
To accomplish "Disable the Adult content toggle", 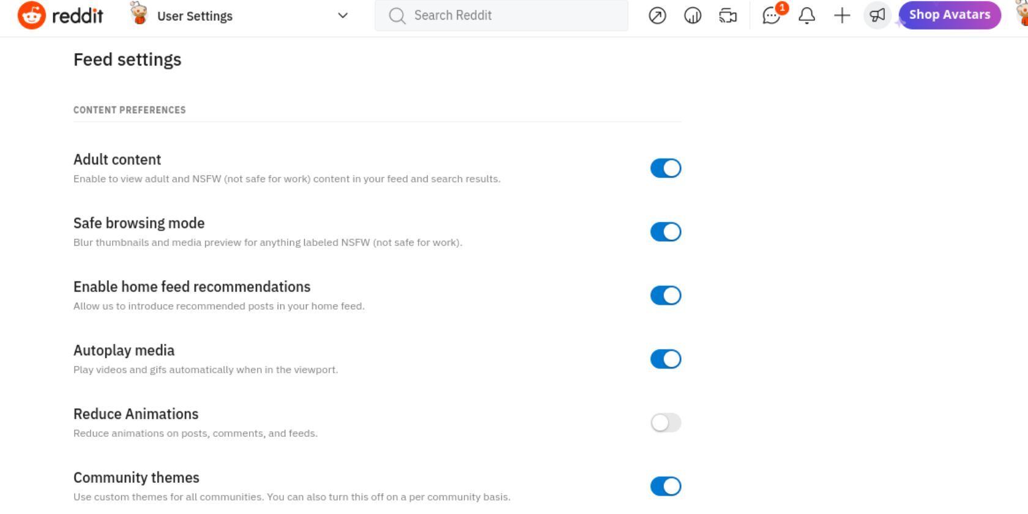I will [666, 168].
